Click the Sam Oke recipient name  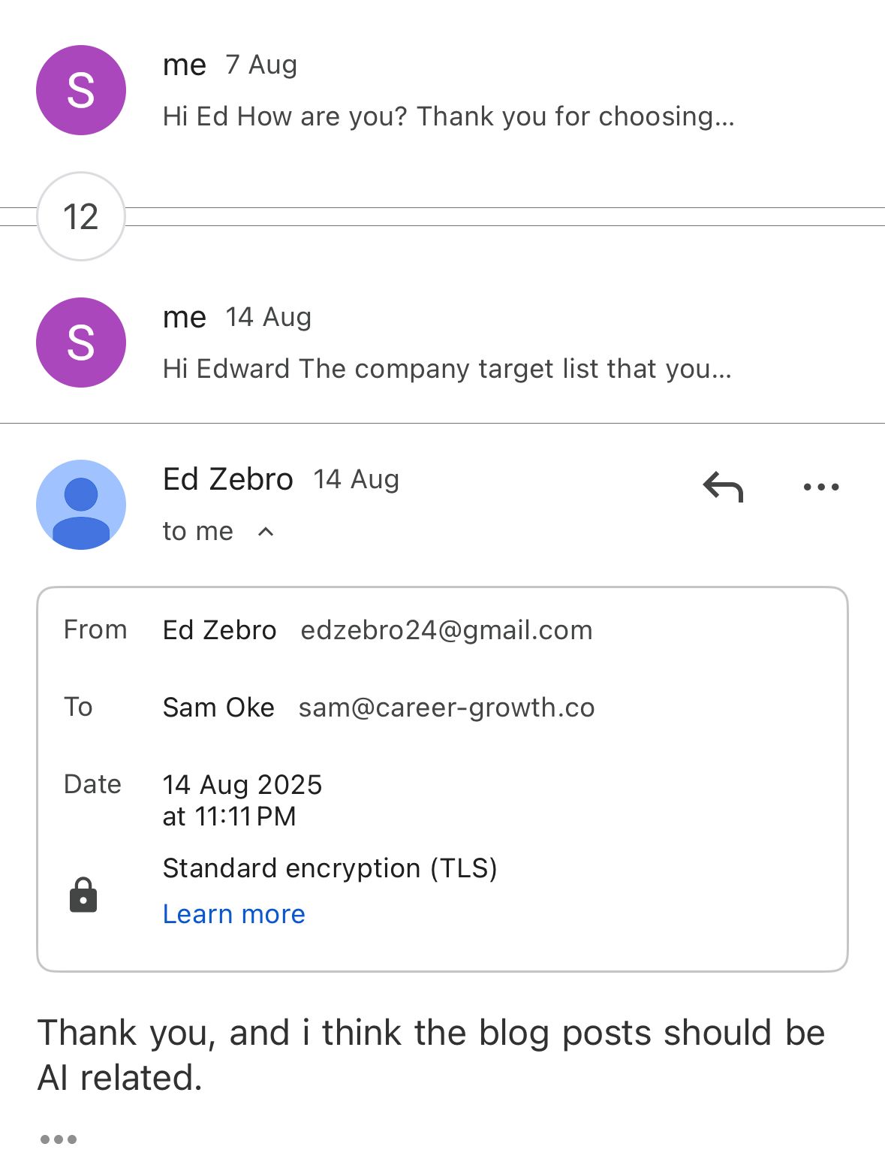pyautogui.click(x=218, y=708)
